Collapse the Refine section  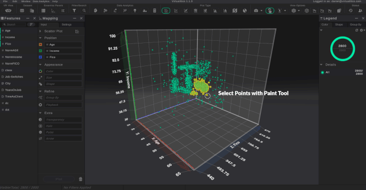40,91
